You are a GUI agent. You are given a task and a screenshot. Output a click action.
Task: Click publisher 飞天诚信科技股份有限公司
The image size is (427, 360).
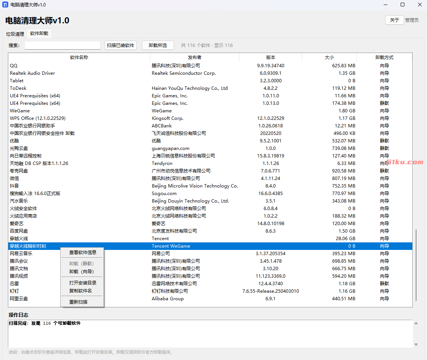click(x=178, y=133)
